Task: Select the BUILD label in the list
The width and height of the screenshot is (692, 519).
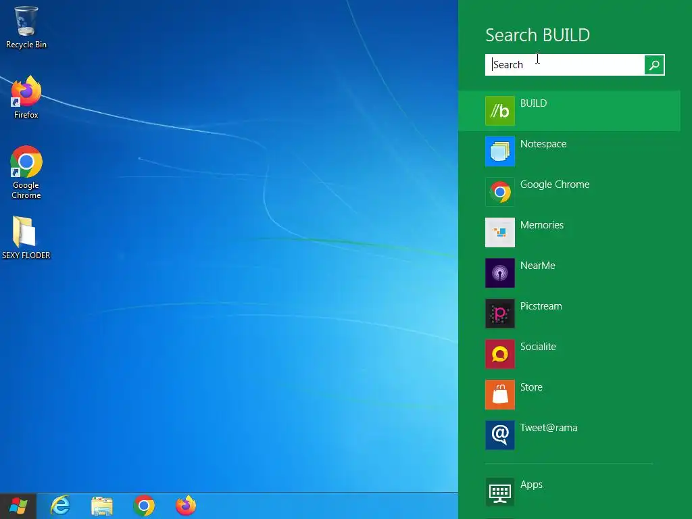Action: 534,103
